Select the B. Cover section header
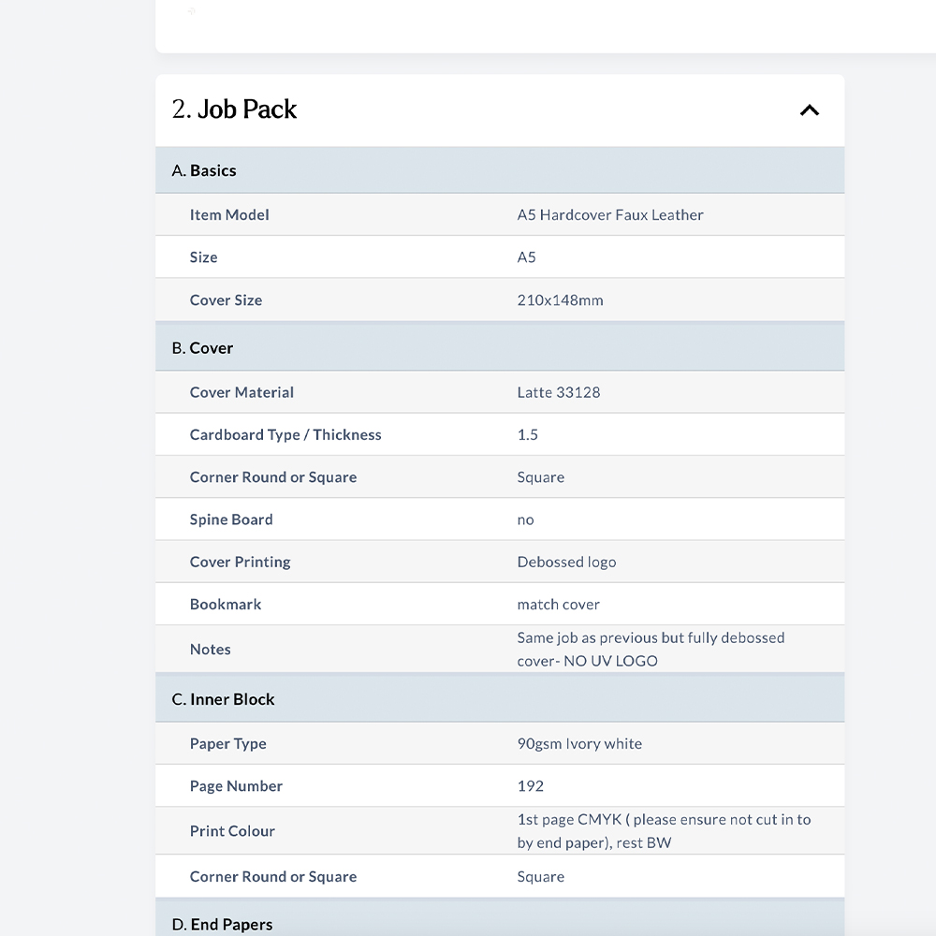Screen dimensions: 936x936 (500, 348)
